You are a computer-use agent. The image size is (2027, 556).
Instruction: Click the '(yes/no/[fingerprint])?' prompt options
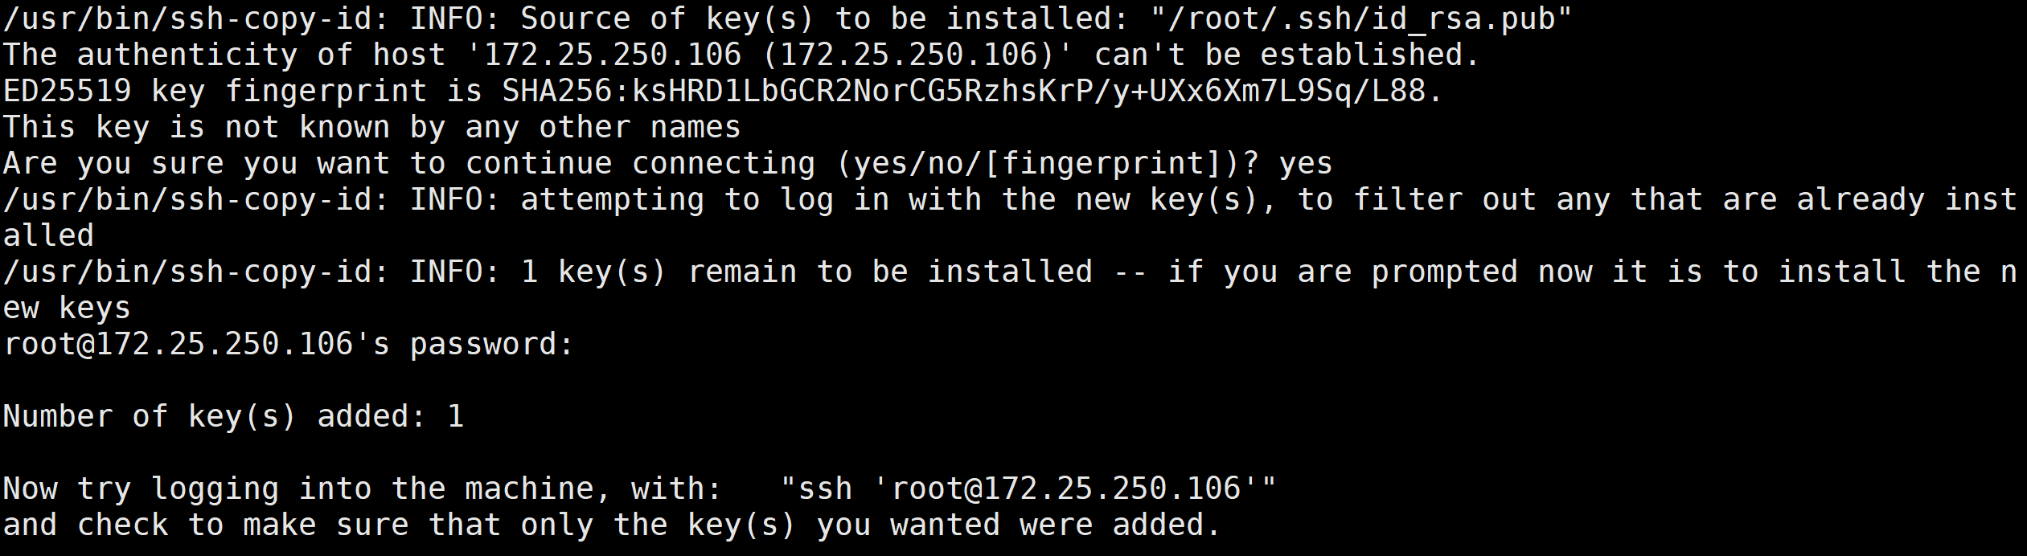point(1048,163)
